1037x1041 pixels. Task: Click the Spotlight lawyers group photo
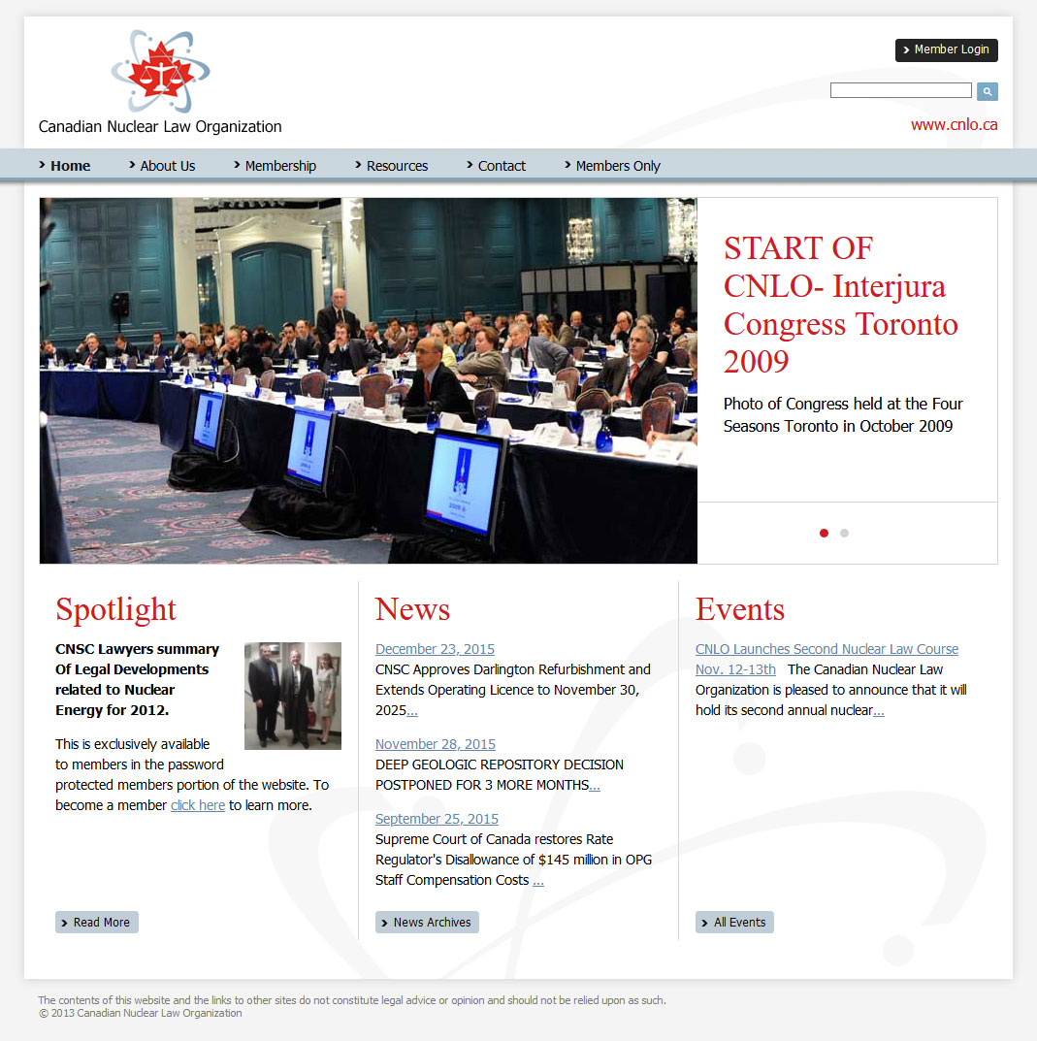[x=293, y=696]
